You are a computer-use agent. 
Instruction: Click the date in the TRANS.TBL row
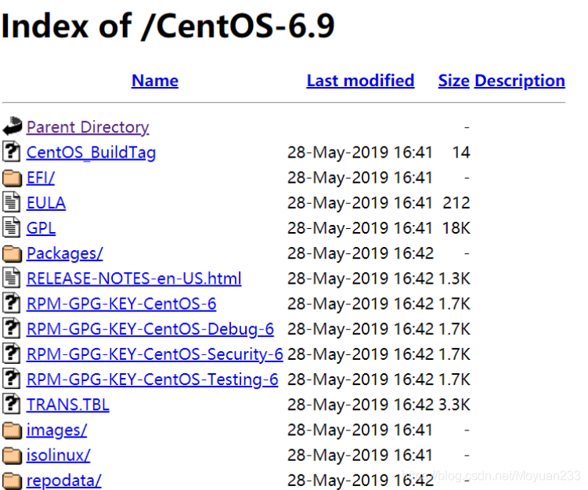tap(360, 405)
